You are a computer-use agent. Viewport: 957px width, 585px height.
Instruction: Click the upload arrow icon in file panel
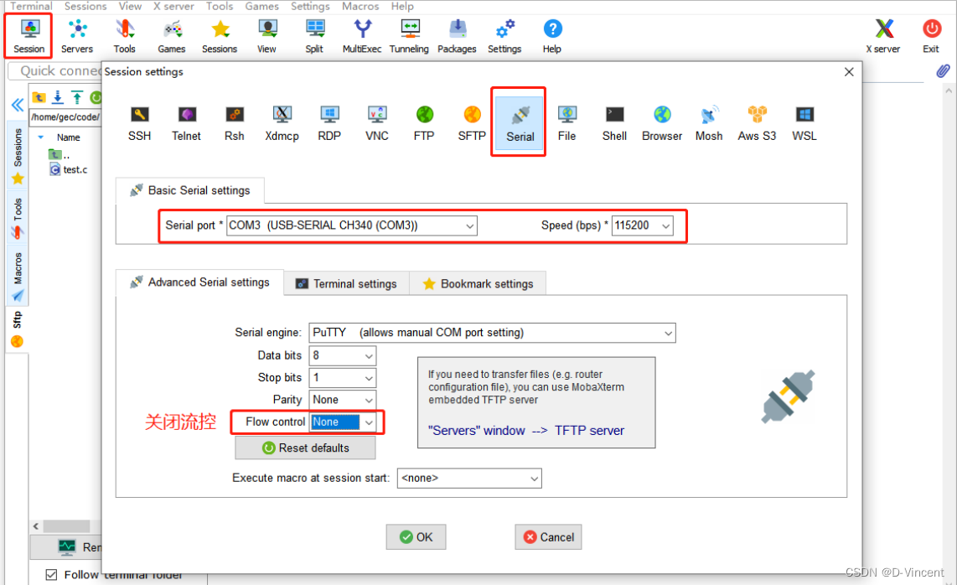77,97
